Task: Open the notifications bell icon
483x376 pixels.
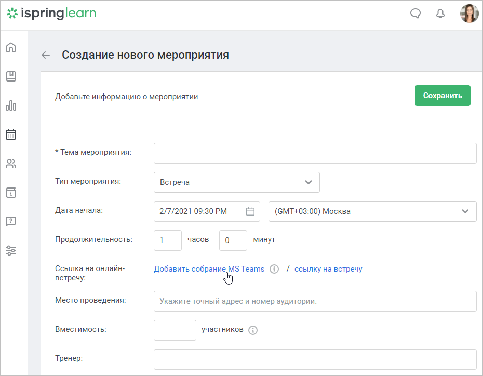Action: [x=440, y=13]
